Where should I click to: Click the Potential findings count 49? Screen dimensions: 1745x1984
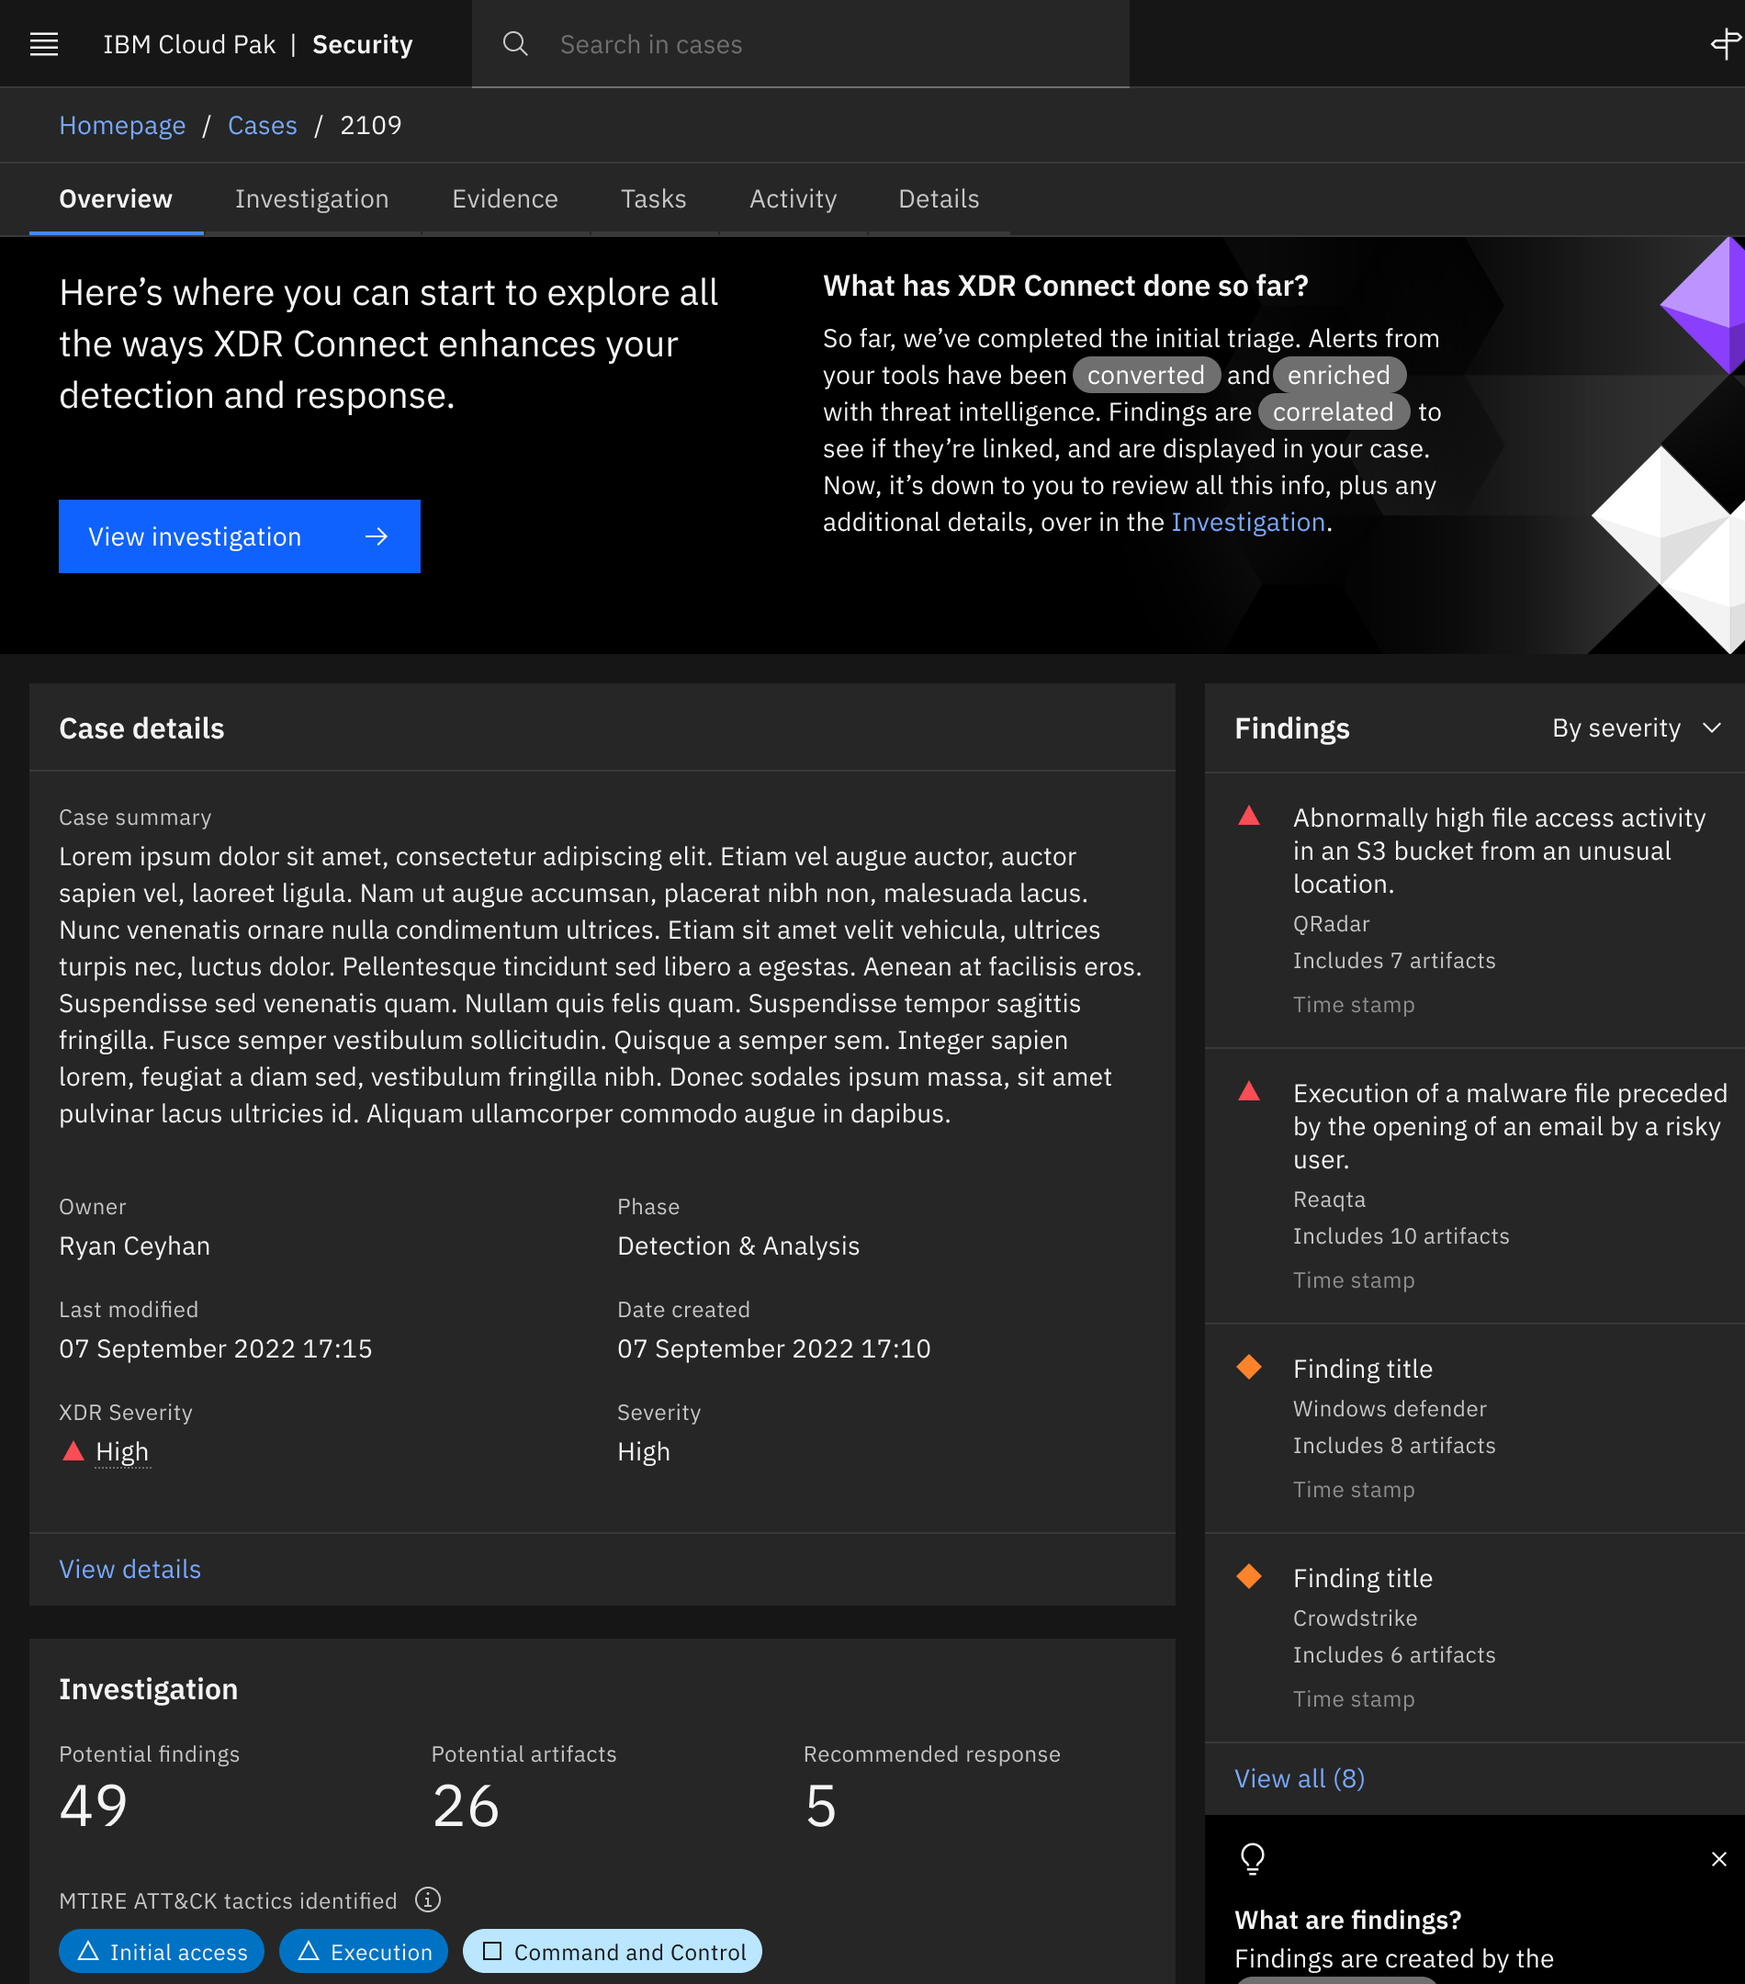tap(93, 1806)
